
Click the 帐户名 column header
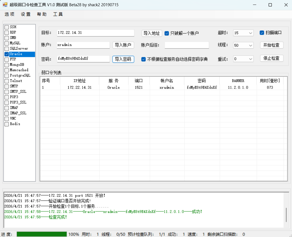(x=167, y=81)
